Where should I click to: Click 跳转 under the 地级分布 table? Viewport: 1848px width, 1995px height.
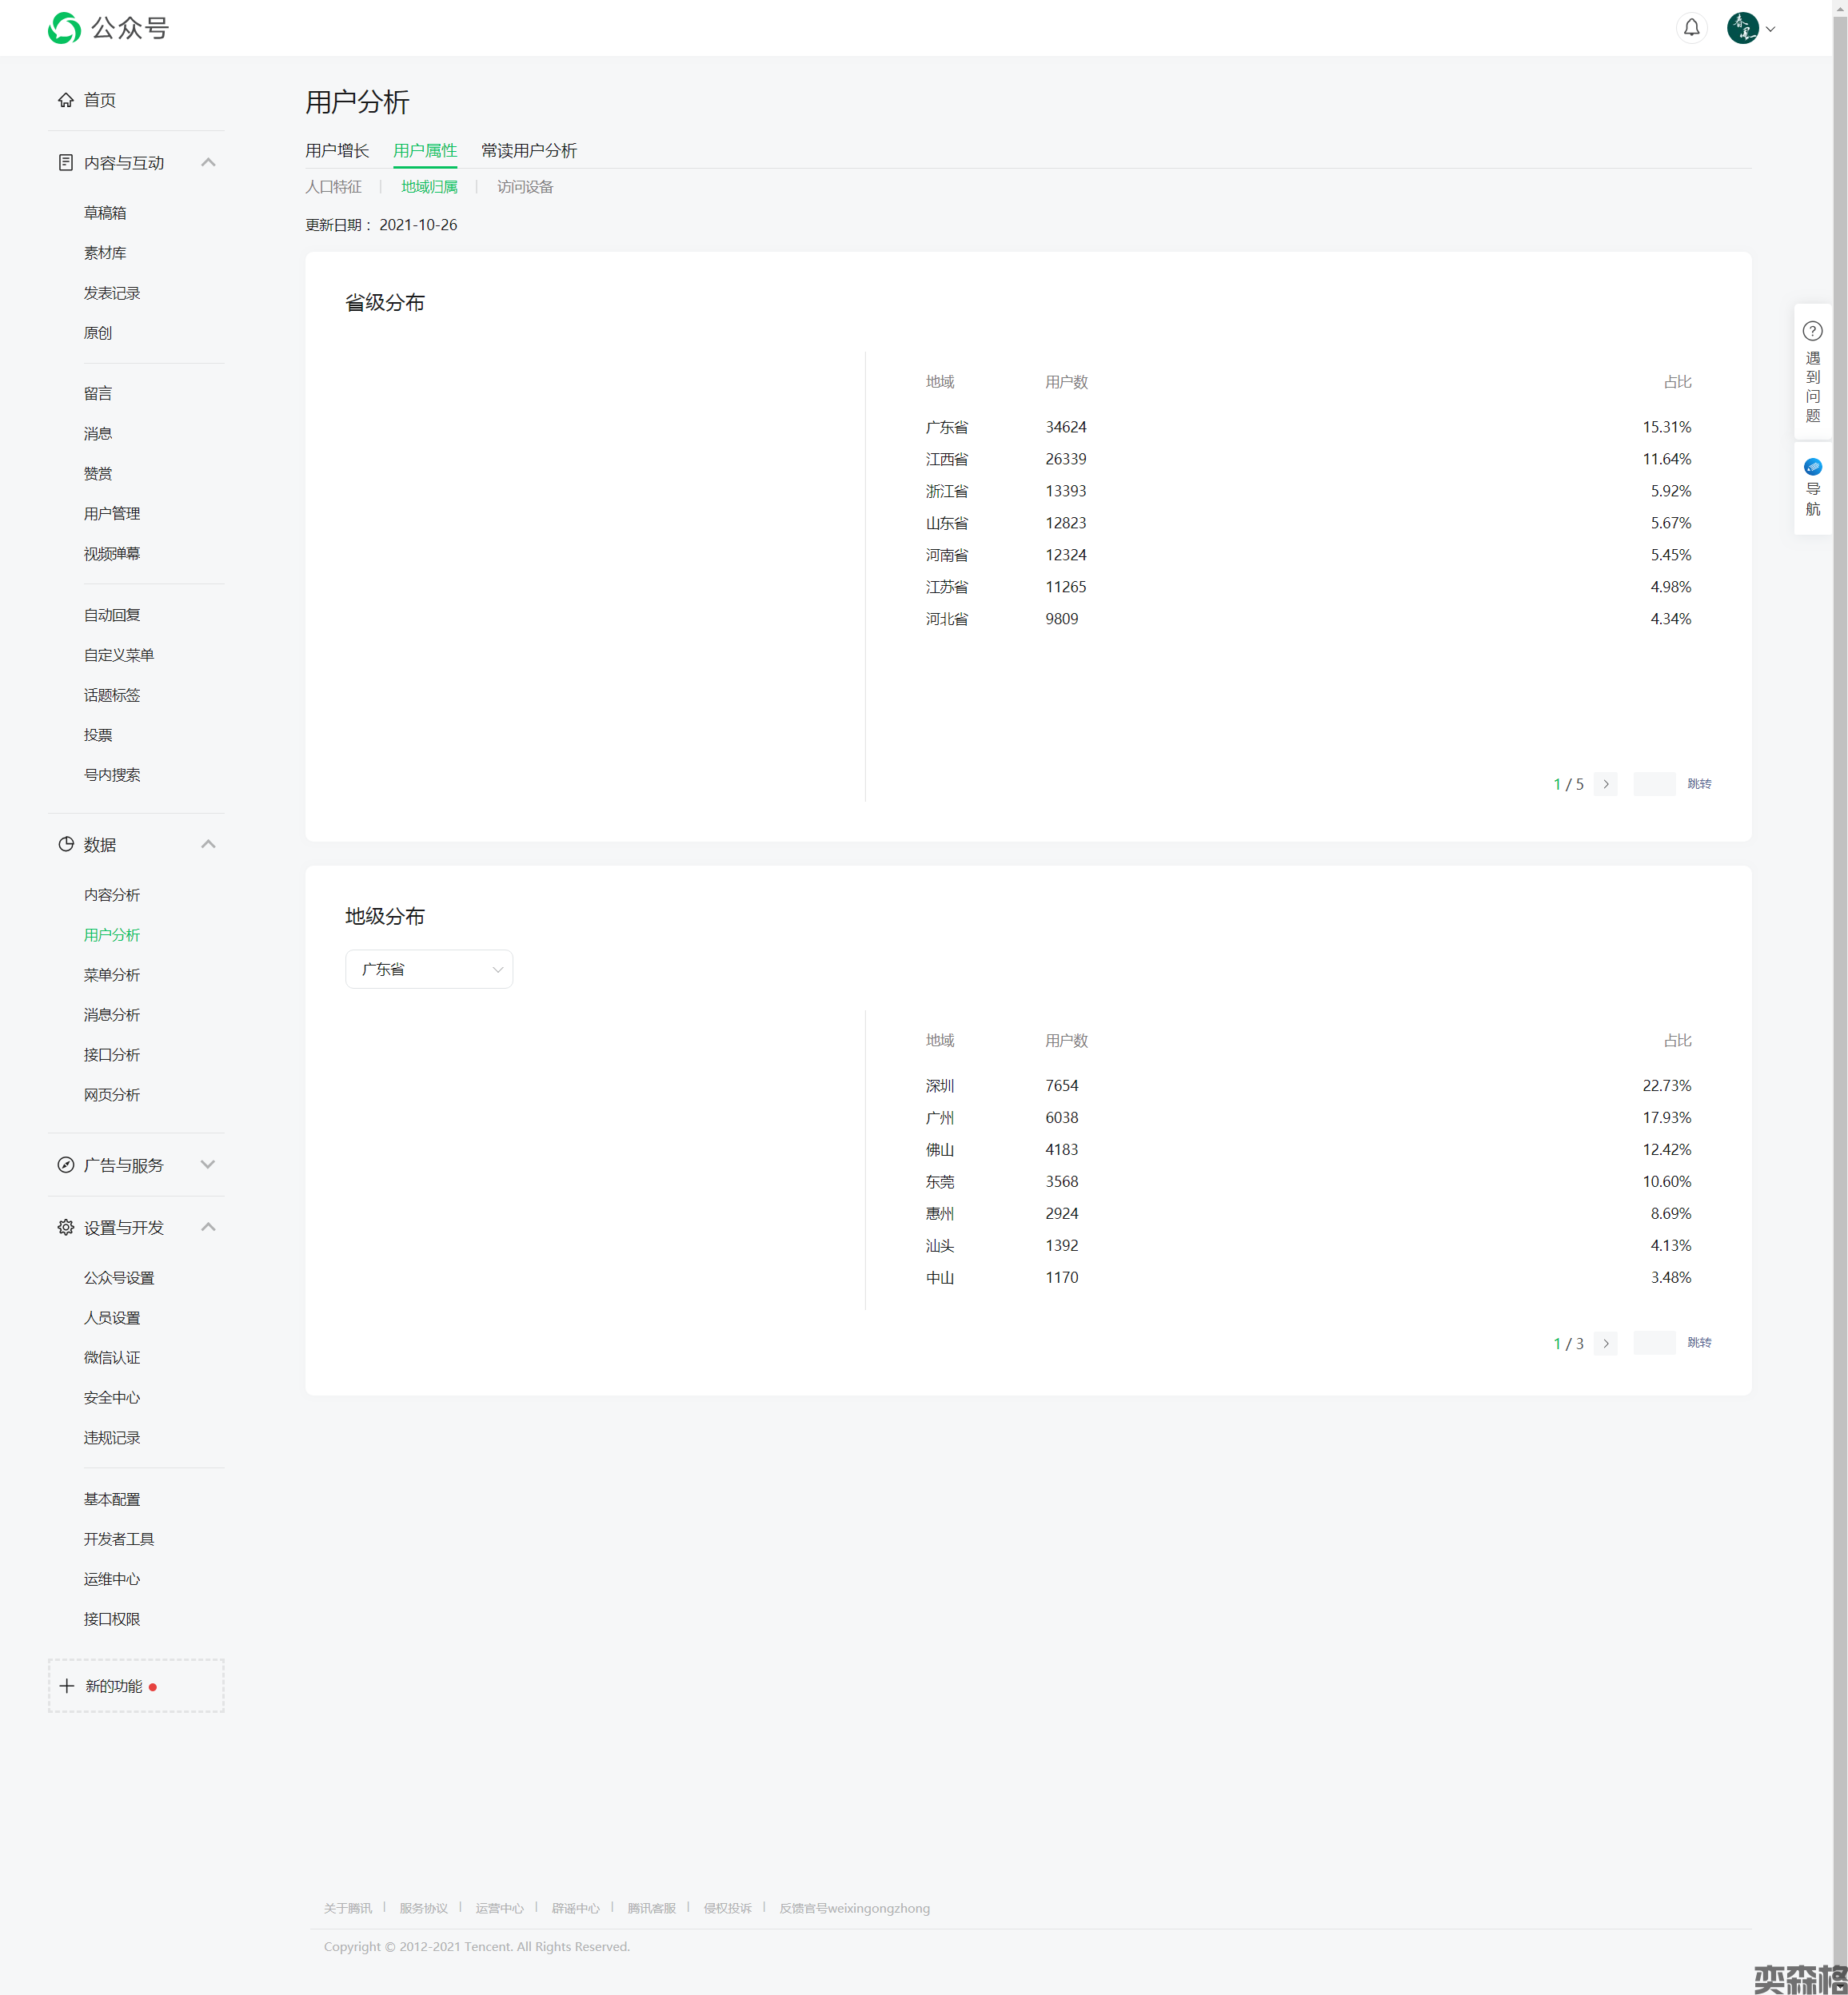(x=1699, y=1342)
